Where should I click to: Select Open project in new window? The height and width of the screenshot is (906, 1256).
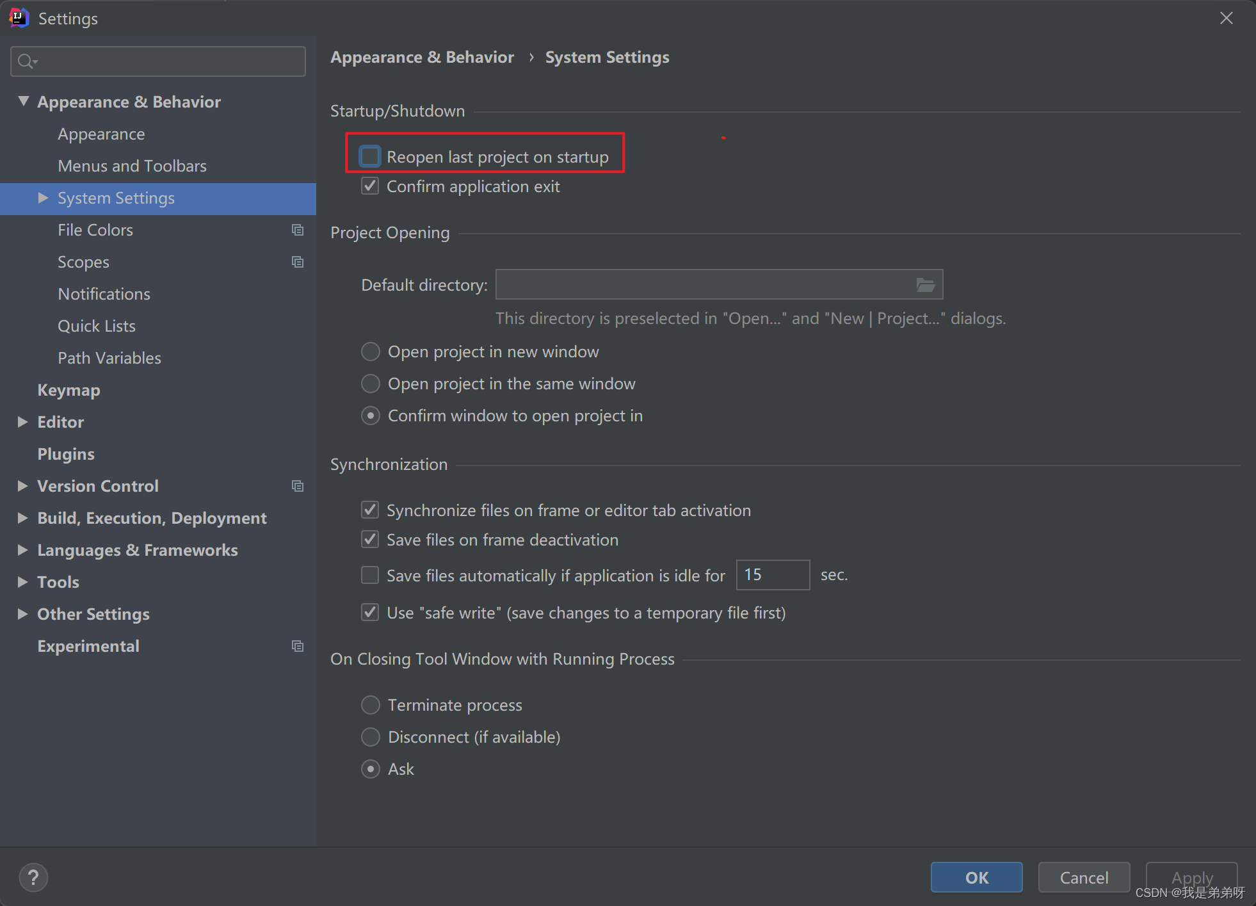point(371,352)
